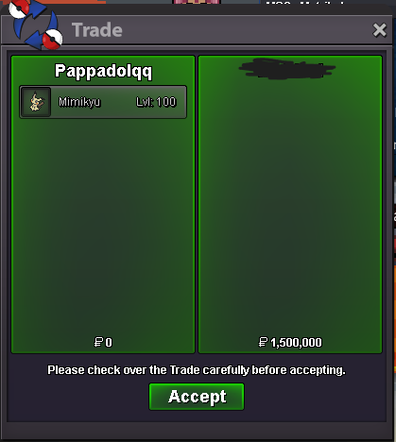Click the Accept trade button
The height and width of the screenshot is (442, 396).
click(x=197, y=397)
